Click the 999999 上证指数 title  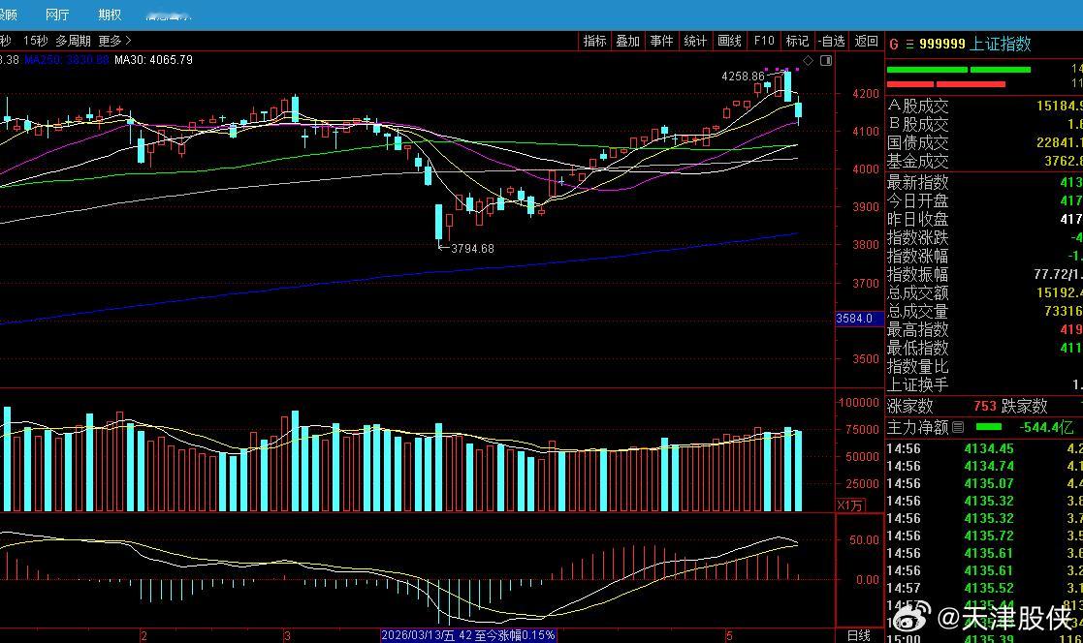[x=974, y=45]
